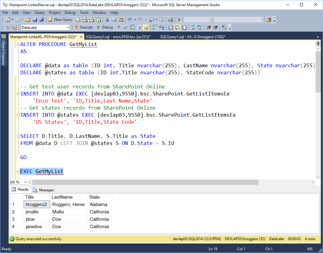This screenshot has width=323, height=253.
Task: Click the New Project toolbar icon
Action: pyautogui.click(x=8, y=20)
